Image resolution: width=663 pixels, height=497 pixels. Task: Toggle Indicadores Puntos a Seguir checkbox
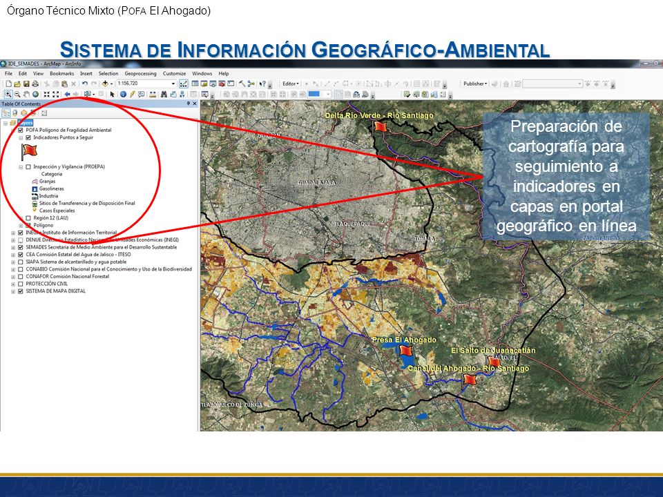pyautogui.click(x=28, y=137)
